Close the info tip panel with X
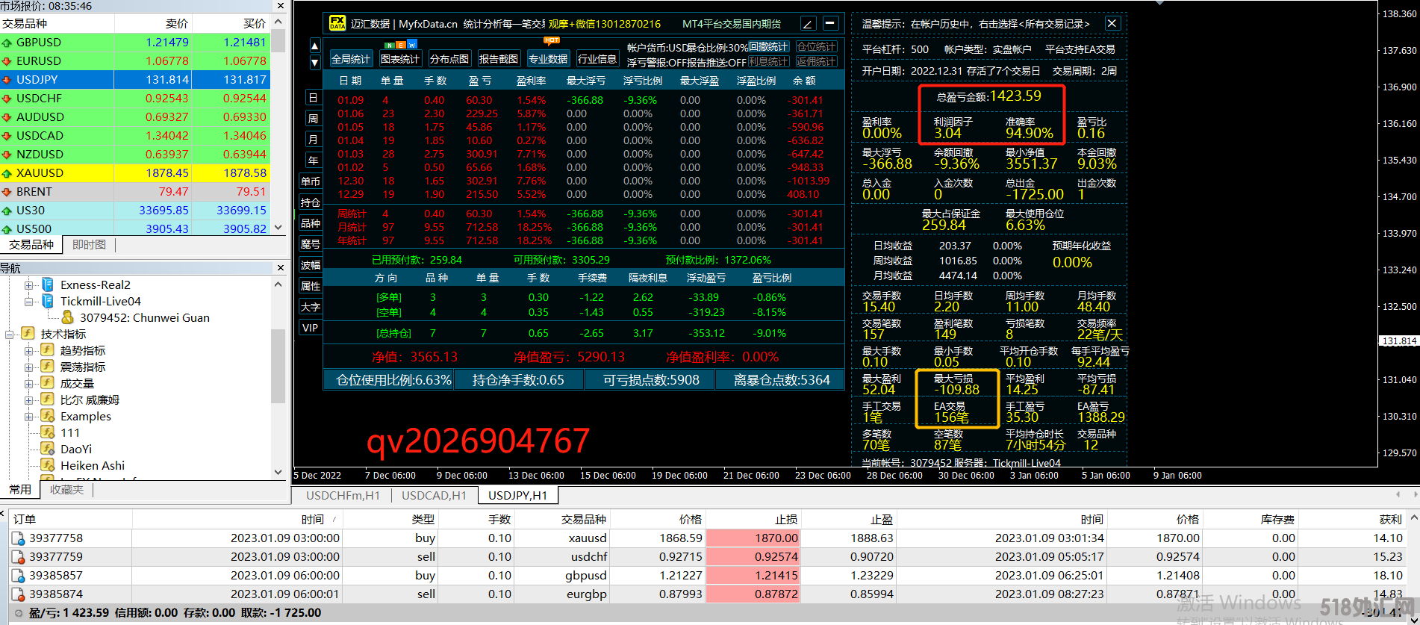 [1112, 23]
